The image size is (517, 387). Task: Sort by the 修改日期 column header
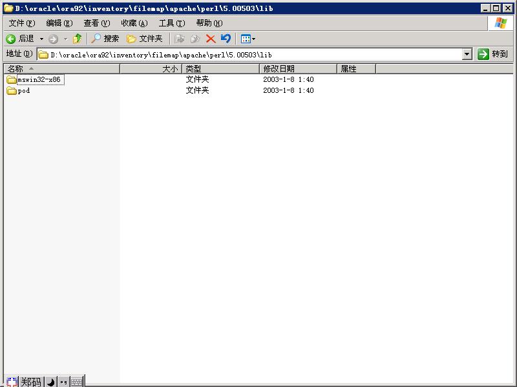pyautogui.click(x=298, y=69)
